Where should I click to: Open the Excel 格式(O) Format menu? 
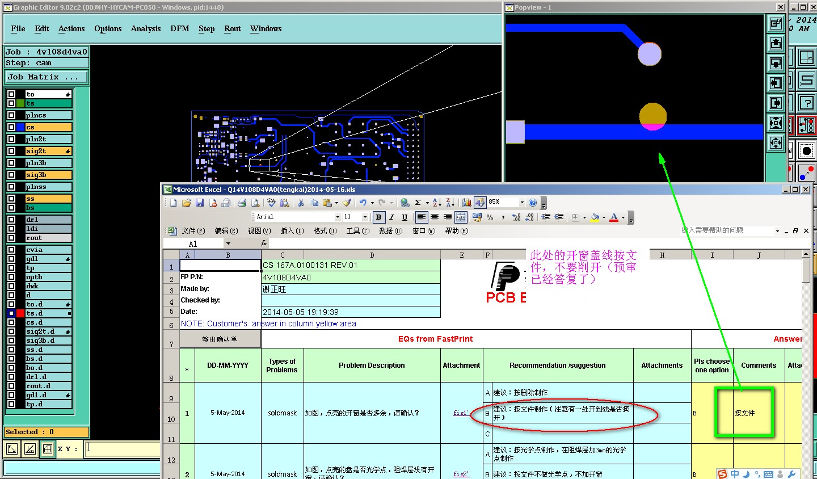(x=325, y=231)
